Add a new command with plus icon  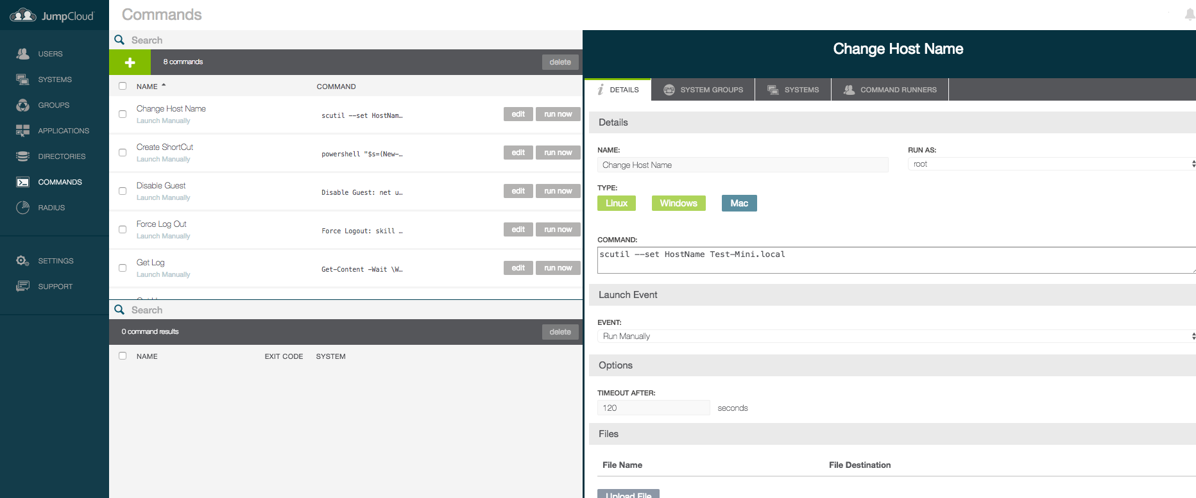click(130, 62)
